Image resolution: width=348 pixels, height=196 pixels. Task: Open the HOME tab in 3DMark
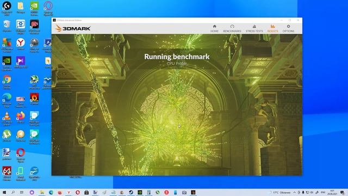[x=214, y=28]
